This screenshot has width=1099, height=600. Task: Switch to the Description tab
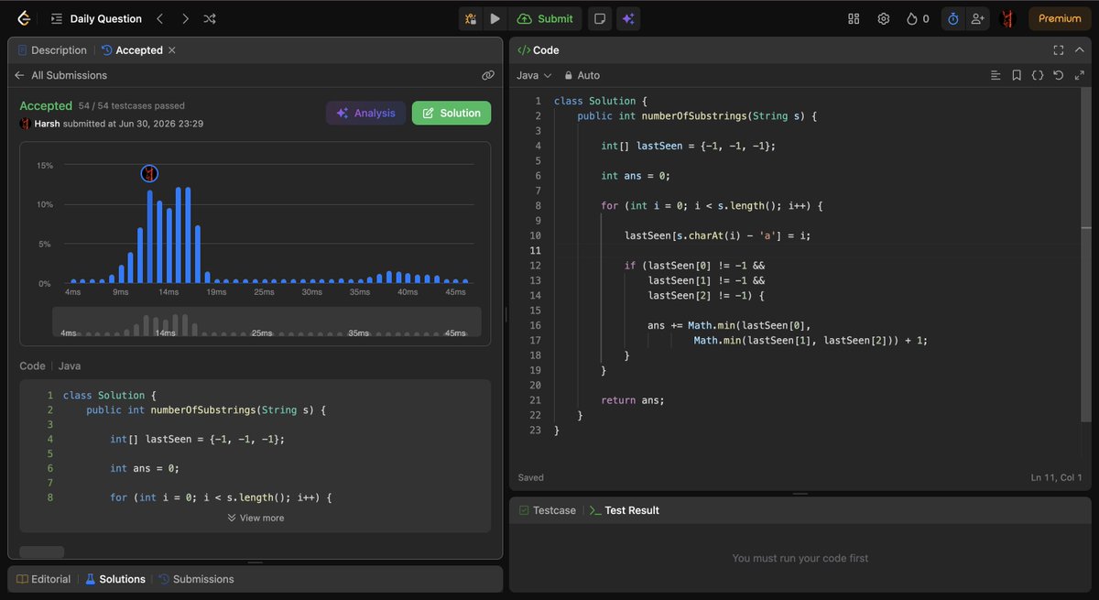(52, 50)
